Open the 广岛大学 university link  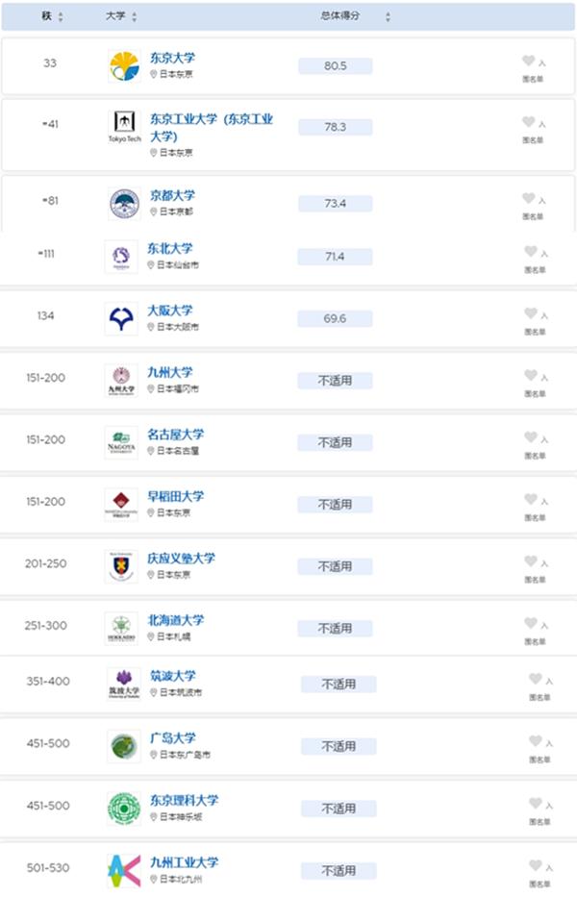tap(173, 738)
